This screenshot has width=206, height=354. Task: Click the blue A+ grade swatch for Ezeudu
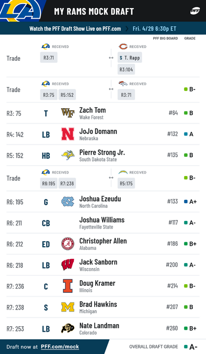coord(186,201)
